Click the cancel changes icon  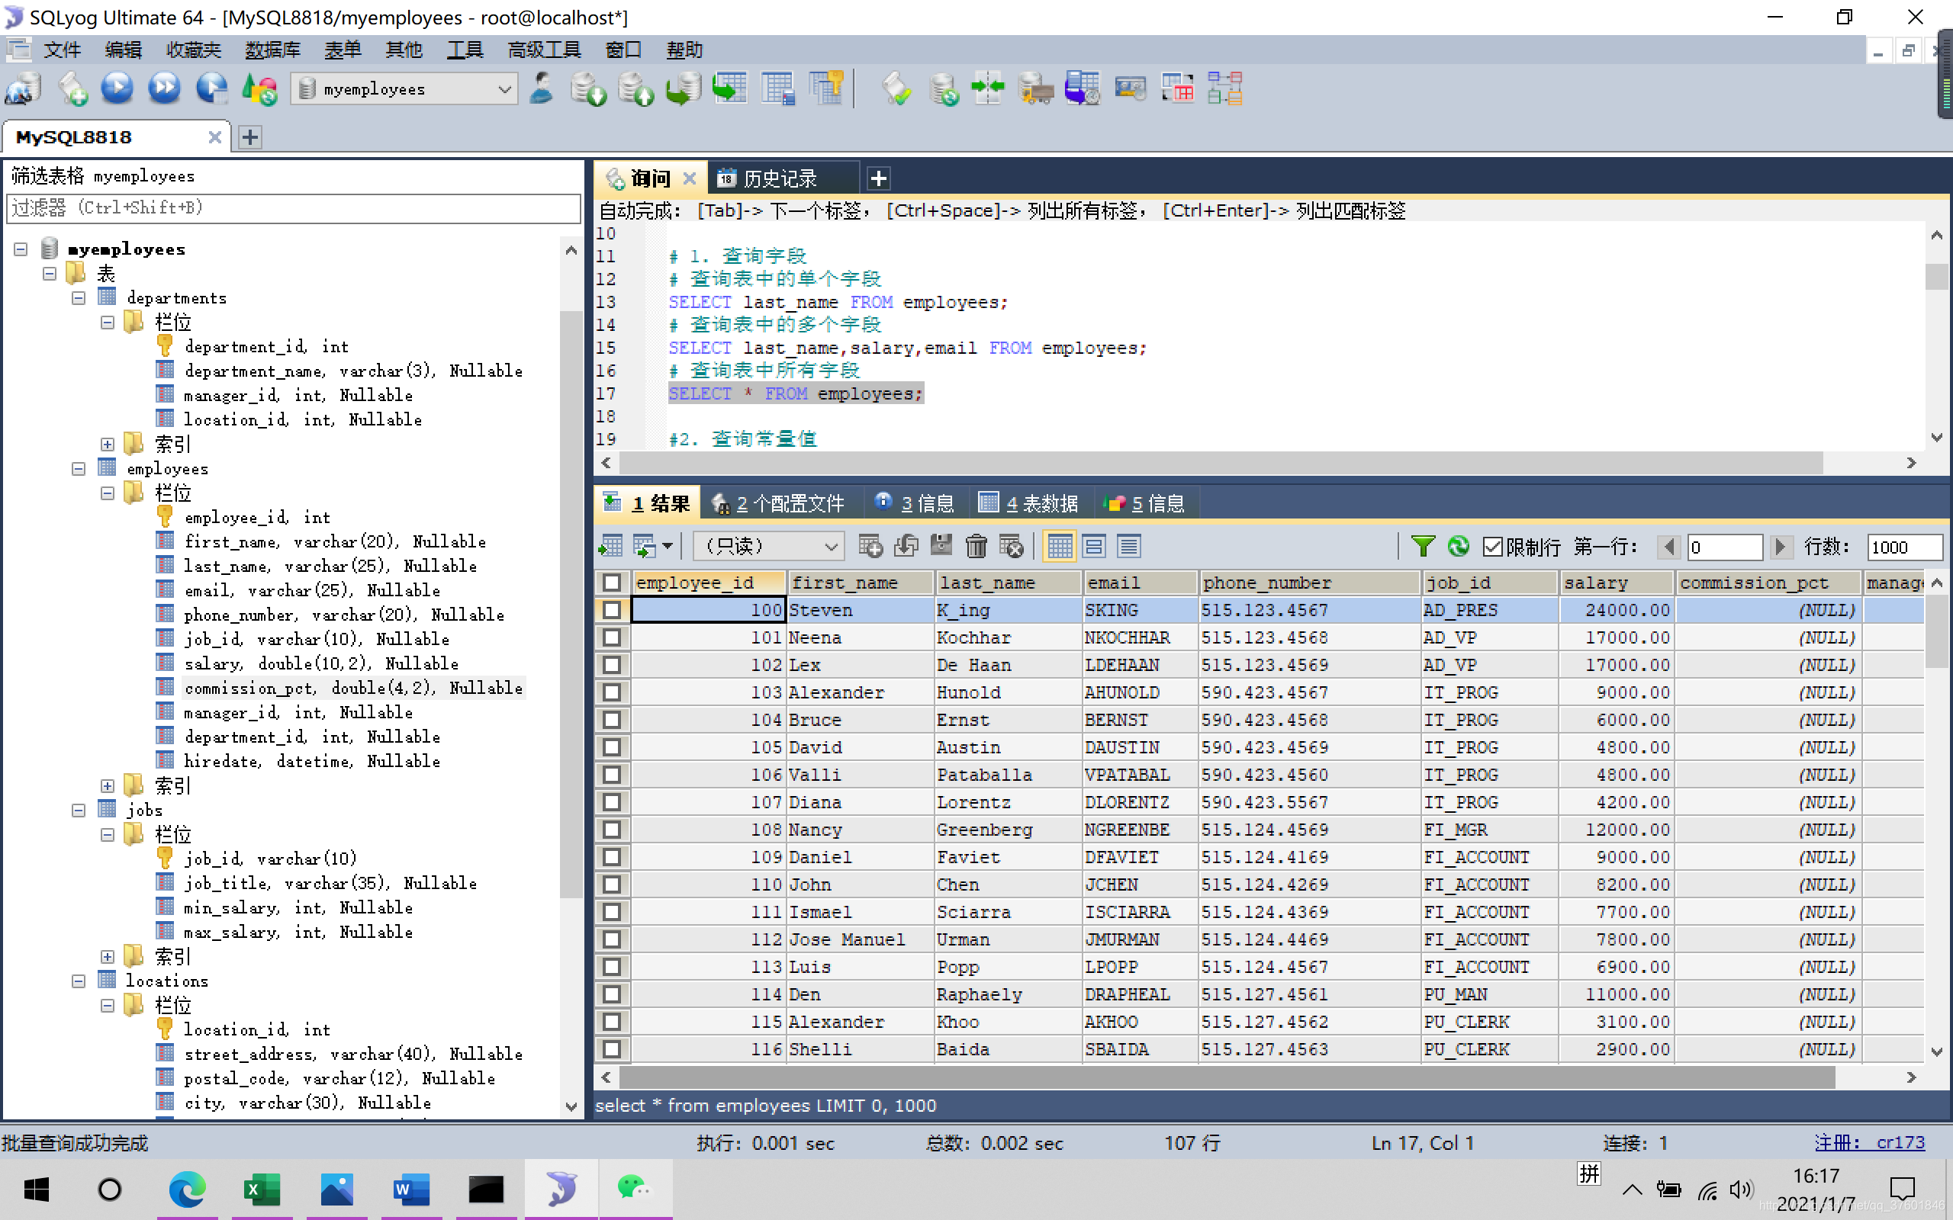click(x=1011, y=546)
